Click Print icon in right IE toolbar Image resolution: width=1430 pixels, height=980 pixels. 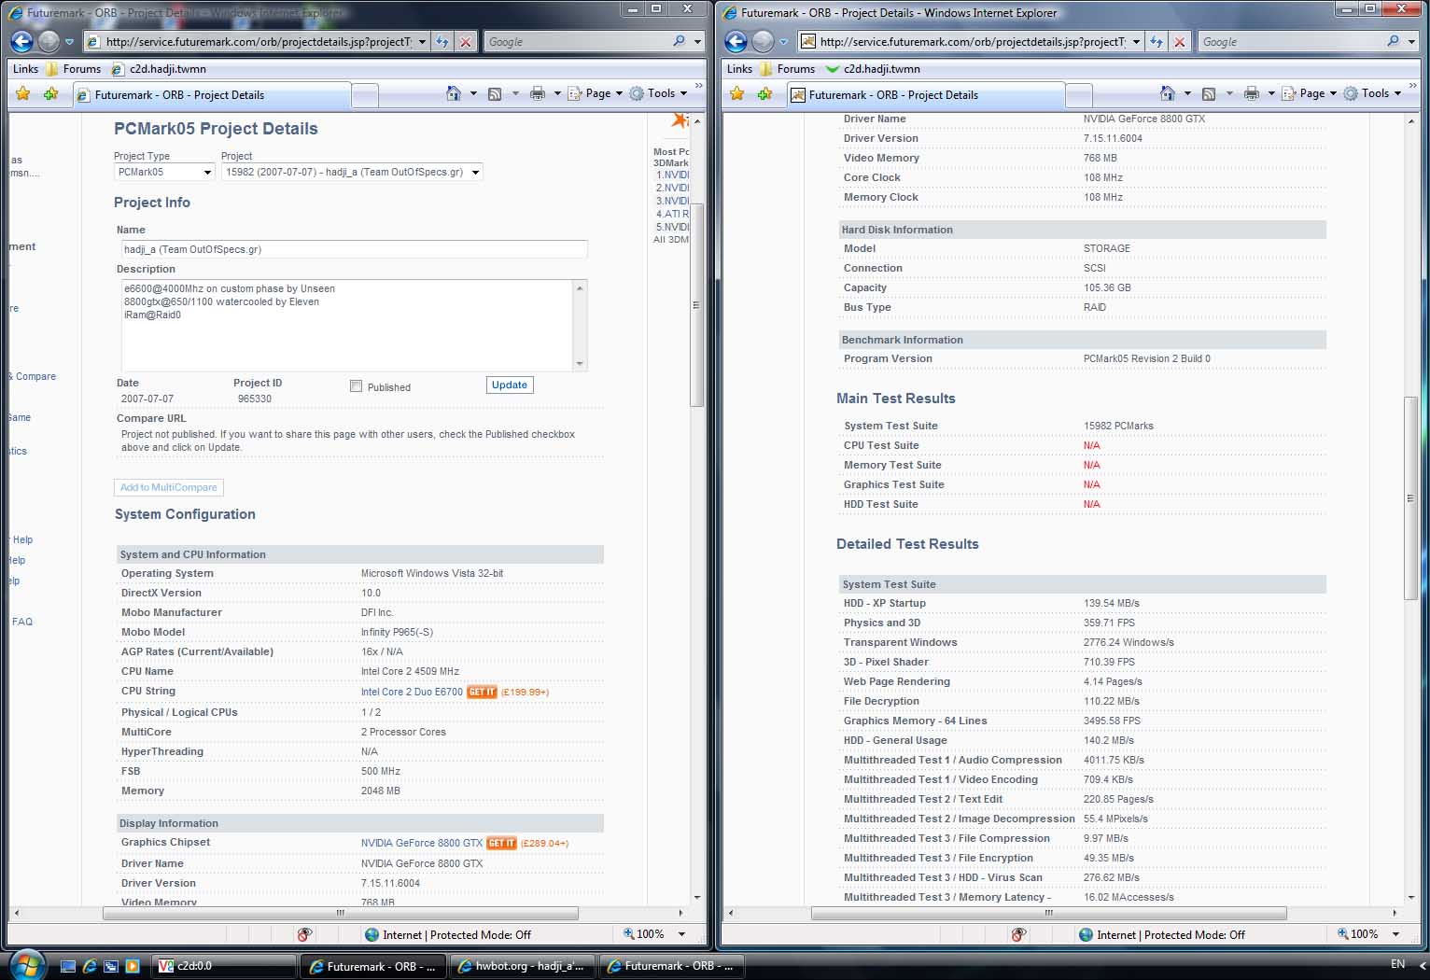(x=1251, y=93)
